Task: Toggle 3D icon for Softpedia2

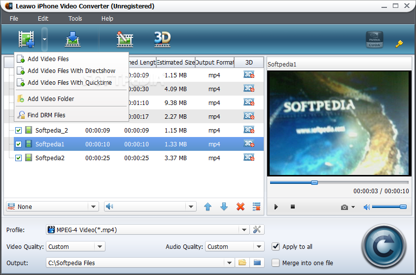Action: coord(249,157)
